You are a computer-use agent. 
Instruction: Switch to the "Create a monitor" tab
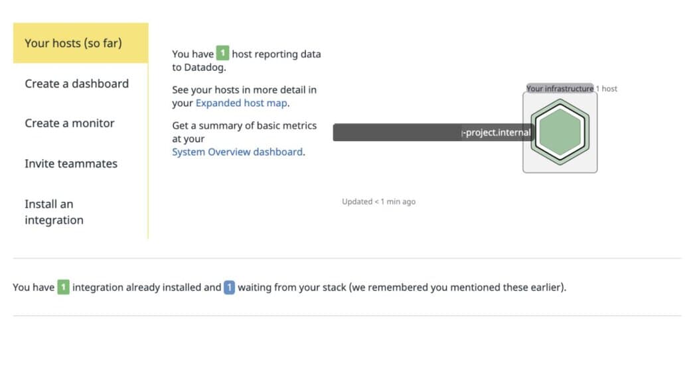[x=70, y=123]
